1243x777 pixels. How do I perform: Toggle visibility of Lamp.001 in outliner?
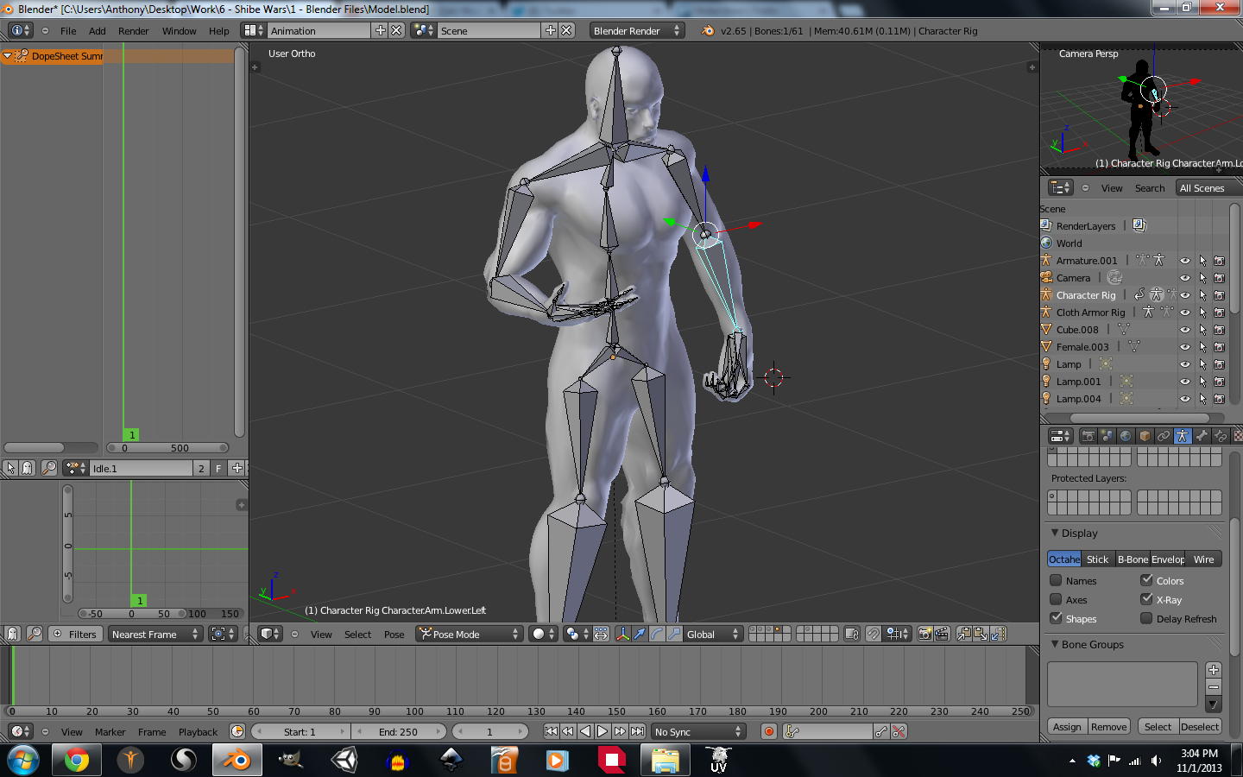pos(1185,382)
